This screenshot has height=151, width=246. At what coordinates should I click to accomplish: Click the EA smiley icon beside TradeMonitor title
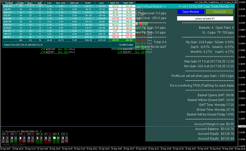236,2
